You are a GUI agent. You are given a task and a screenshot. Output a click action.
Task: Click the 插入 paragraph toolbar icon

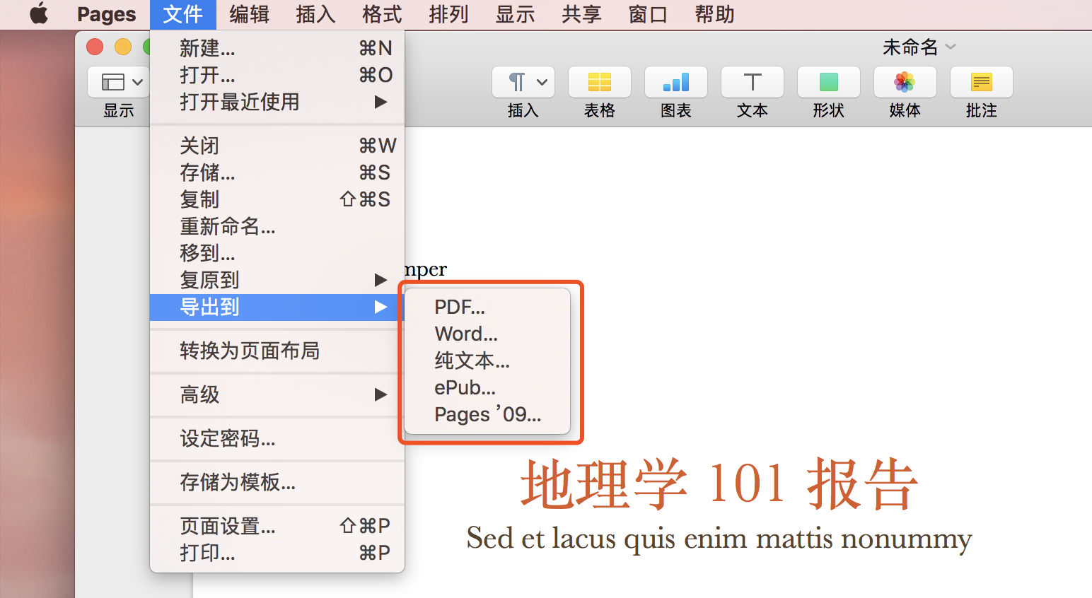click(523, 82)
